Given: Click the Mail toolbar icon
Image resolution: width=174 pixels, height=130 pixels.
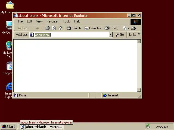Looking at the screenshot, I should [125, 28].
